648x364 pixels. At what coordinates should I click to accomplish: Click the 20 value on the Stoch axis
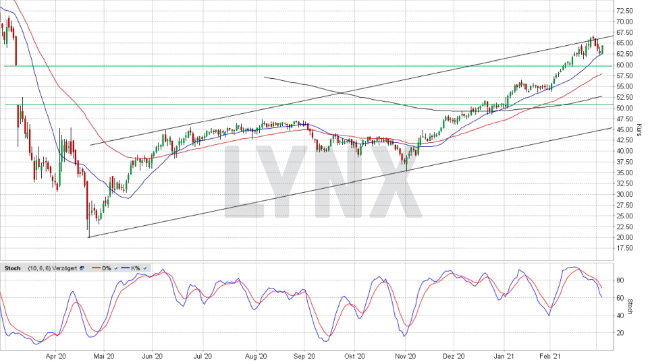tap(620, 333)
